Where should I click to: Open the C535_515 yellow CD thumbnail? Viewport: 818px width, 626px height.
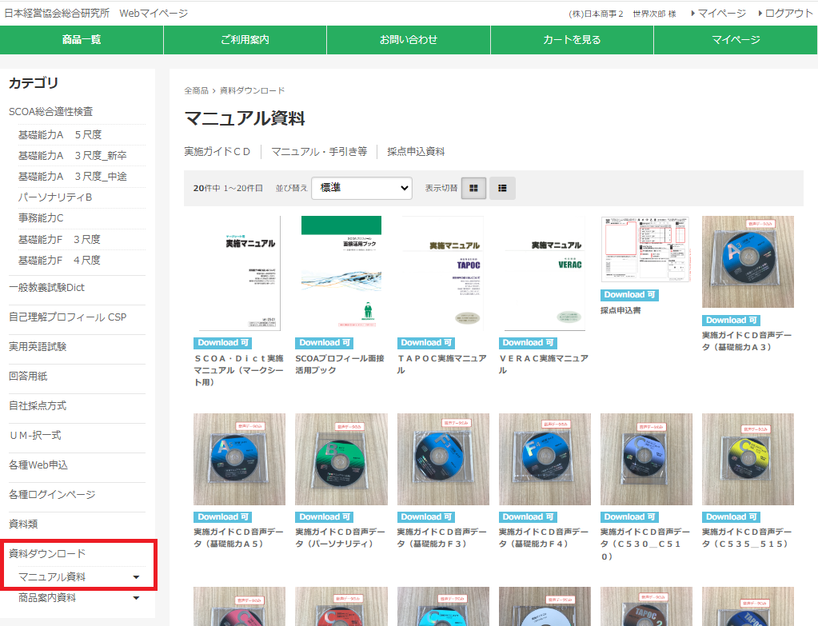pos(748,459)
